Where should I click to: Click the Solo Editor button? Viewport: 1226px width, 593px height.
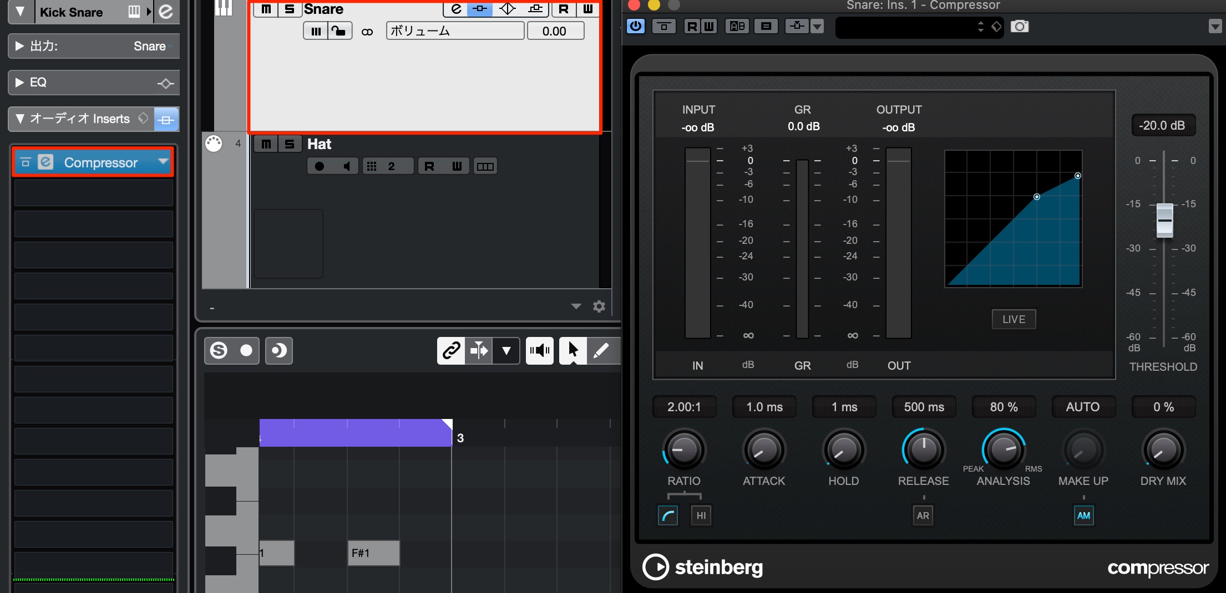pyautogui.click(x=219, y=350)
